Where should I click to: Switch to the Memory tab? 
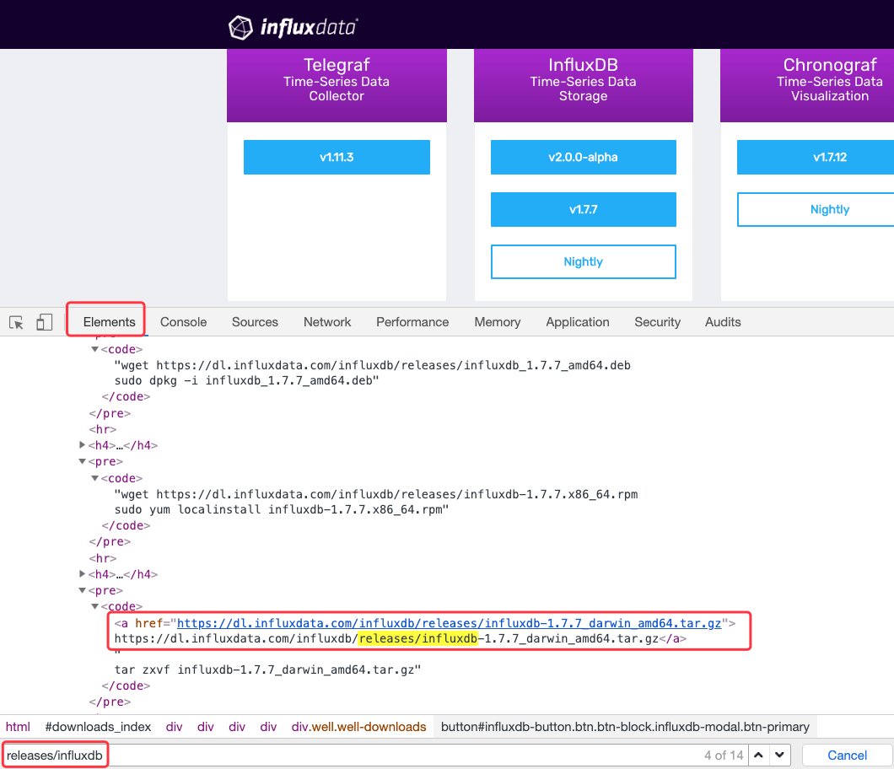coord(497,322)
